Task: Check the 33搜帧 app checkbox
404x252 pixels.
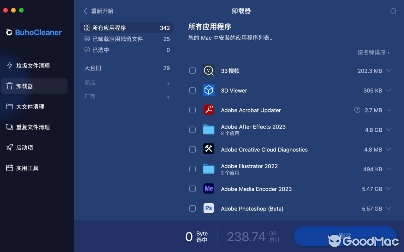Action: (193, 71)
